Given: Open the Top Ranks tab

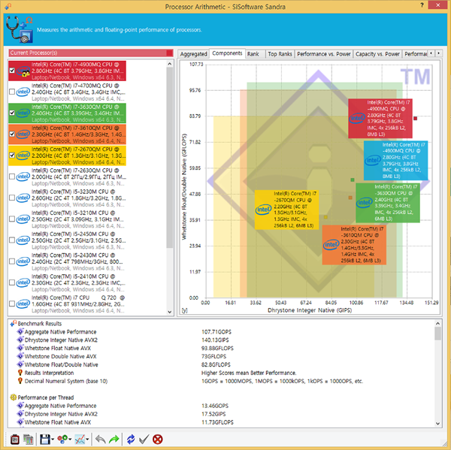Looking at the screenshot, I should click(x=280, y=54).
